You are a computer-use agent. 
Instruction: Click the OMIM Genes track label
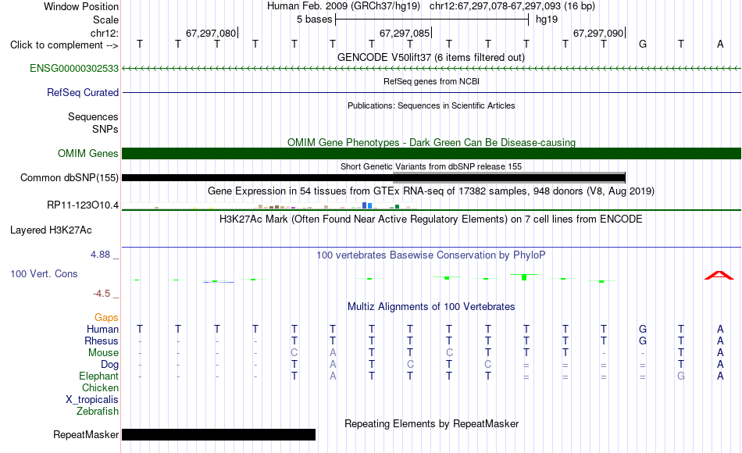click(87, 153)
